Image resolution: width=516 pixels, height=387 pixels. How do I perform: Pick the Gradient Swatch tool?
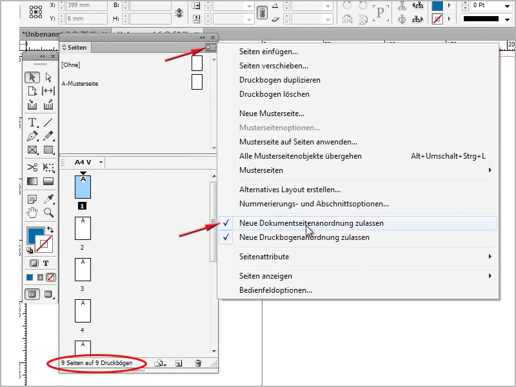pyautogui.click(x=32, y=181)
